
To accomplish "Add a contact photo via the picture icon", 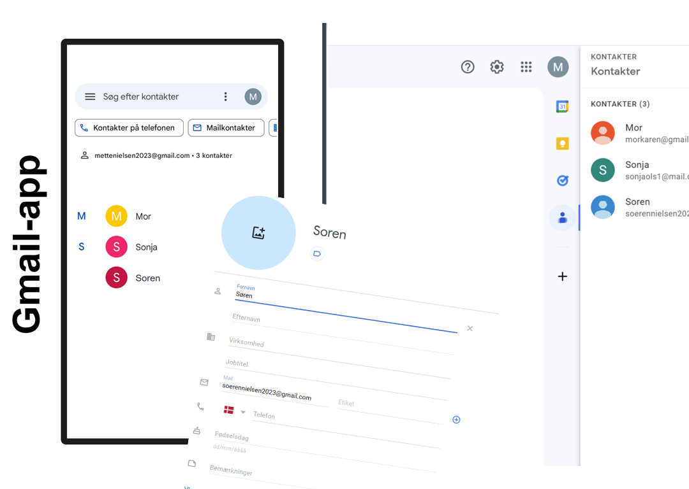I will pos(258,233).
